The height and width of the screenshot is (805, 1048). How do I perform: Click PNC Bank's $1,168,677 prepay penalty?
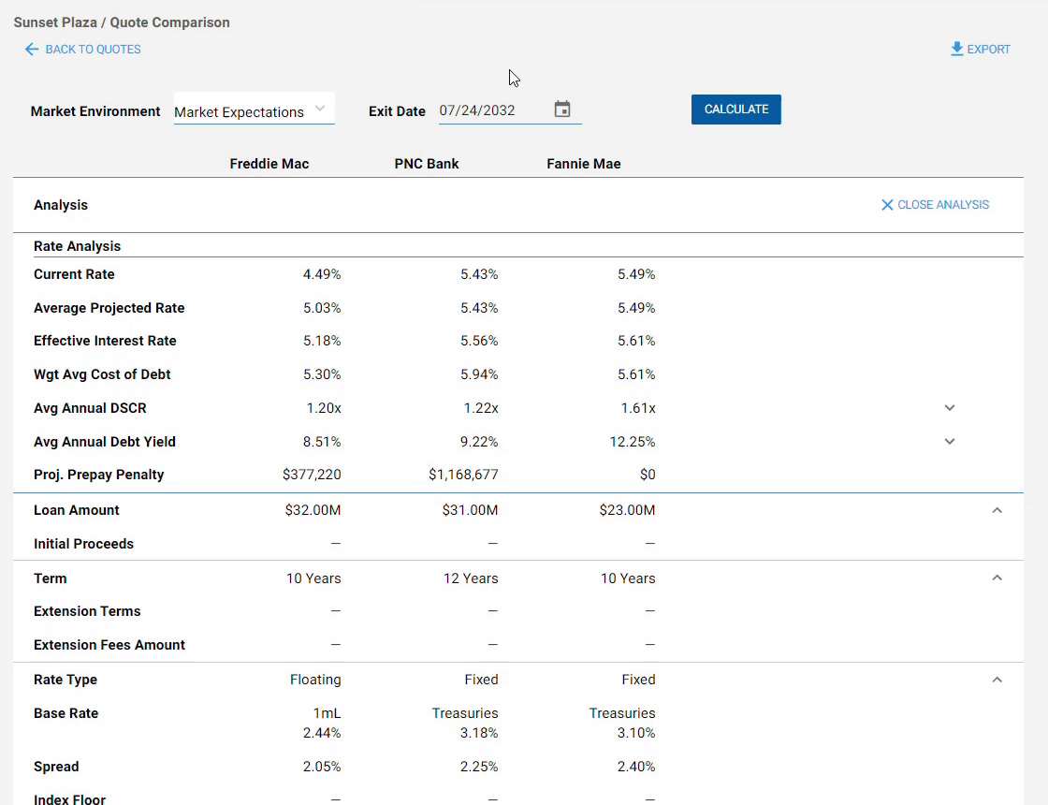(463, 475)
